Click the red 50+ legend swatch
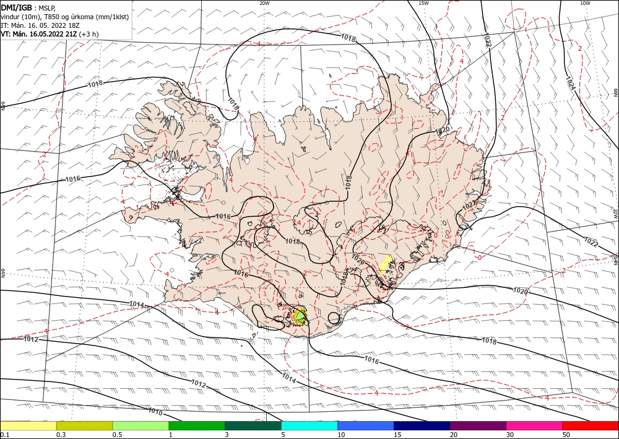619x439 pixels. [x=591, y=425]
